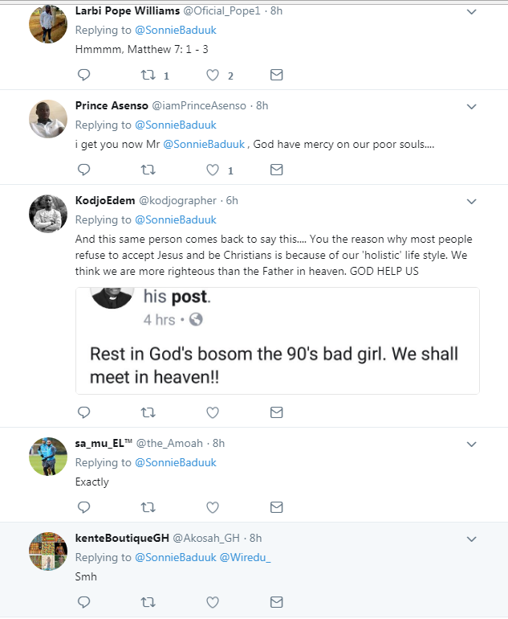Like KodjoEdem's tweet

pyautogui.click(x=213, y=412)
